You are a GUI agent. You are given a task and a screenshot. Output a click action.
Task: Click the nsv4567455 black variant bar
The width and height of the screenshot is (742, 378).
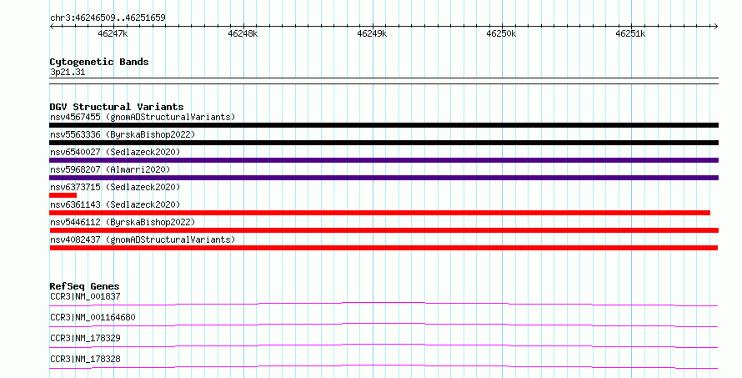point(384,125)
